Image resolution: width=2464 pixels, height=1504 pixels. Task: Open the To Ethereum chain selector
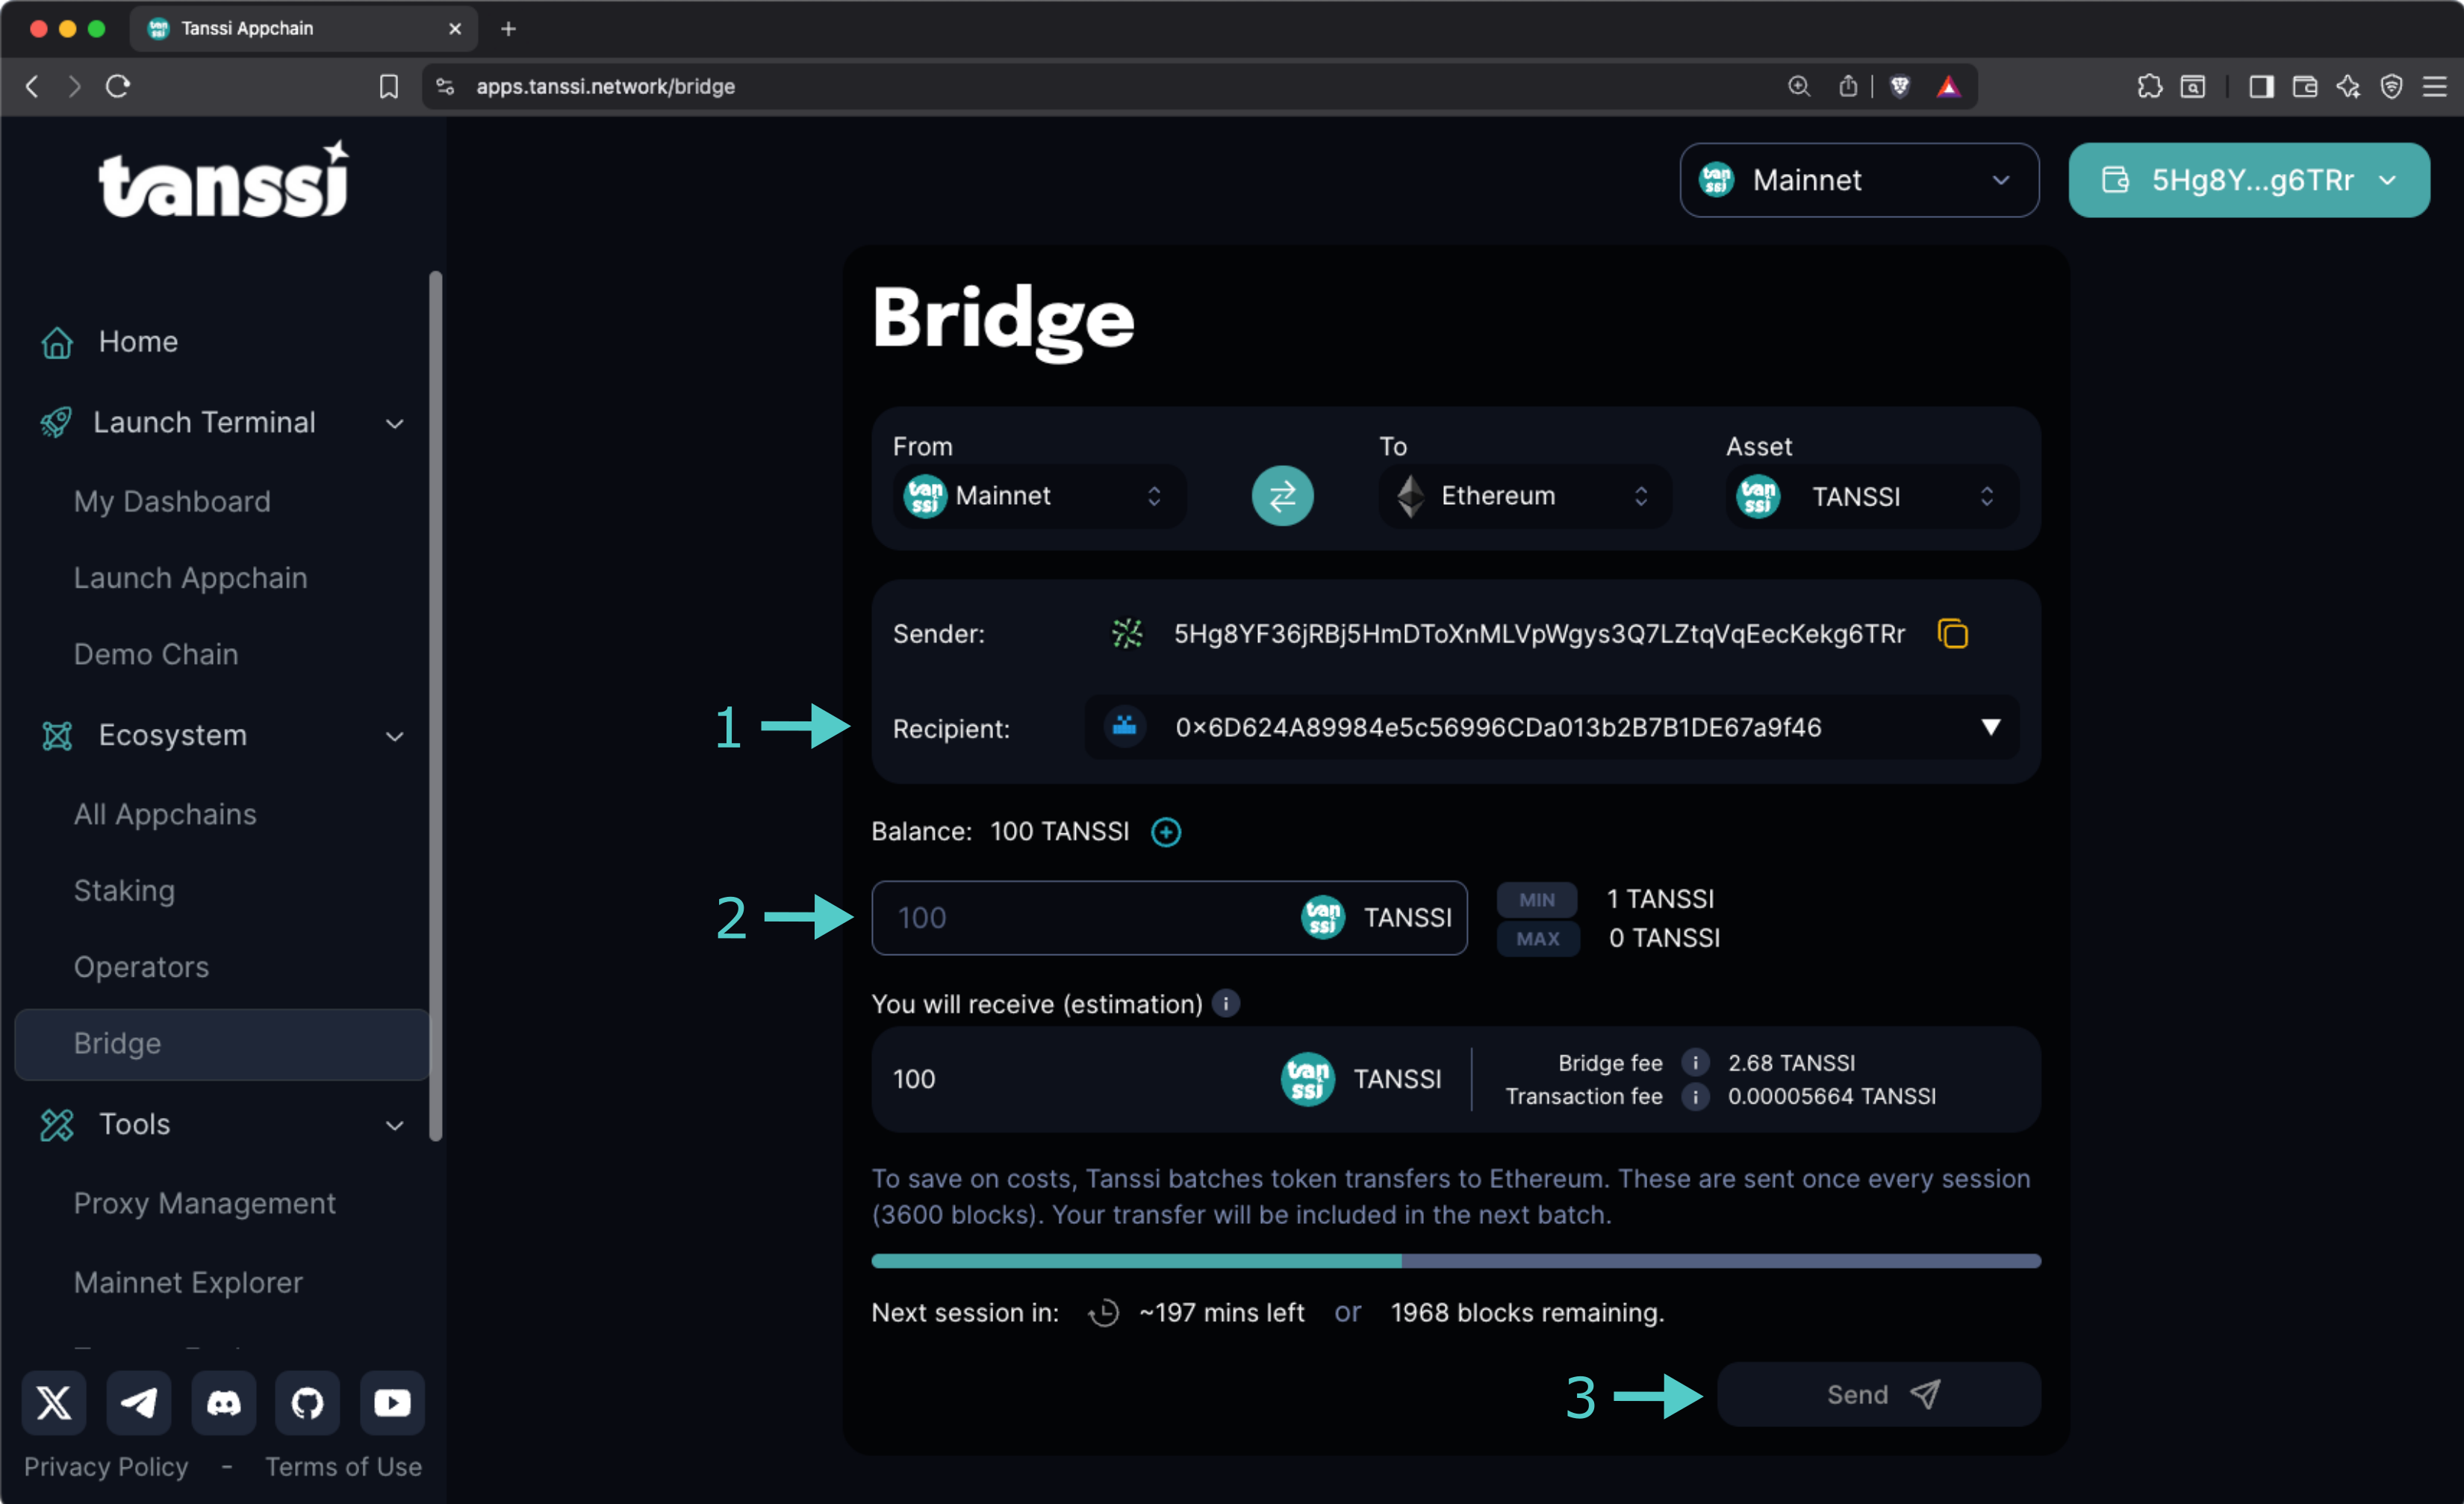click(1525, 496)
